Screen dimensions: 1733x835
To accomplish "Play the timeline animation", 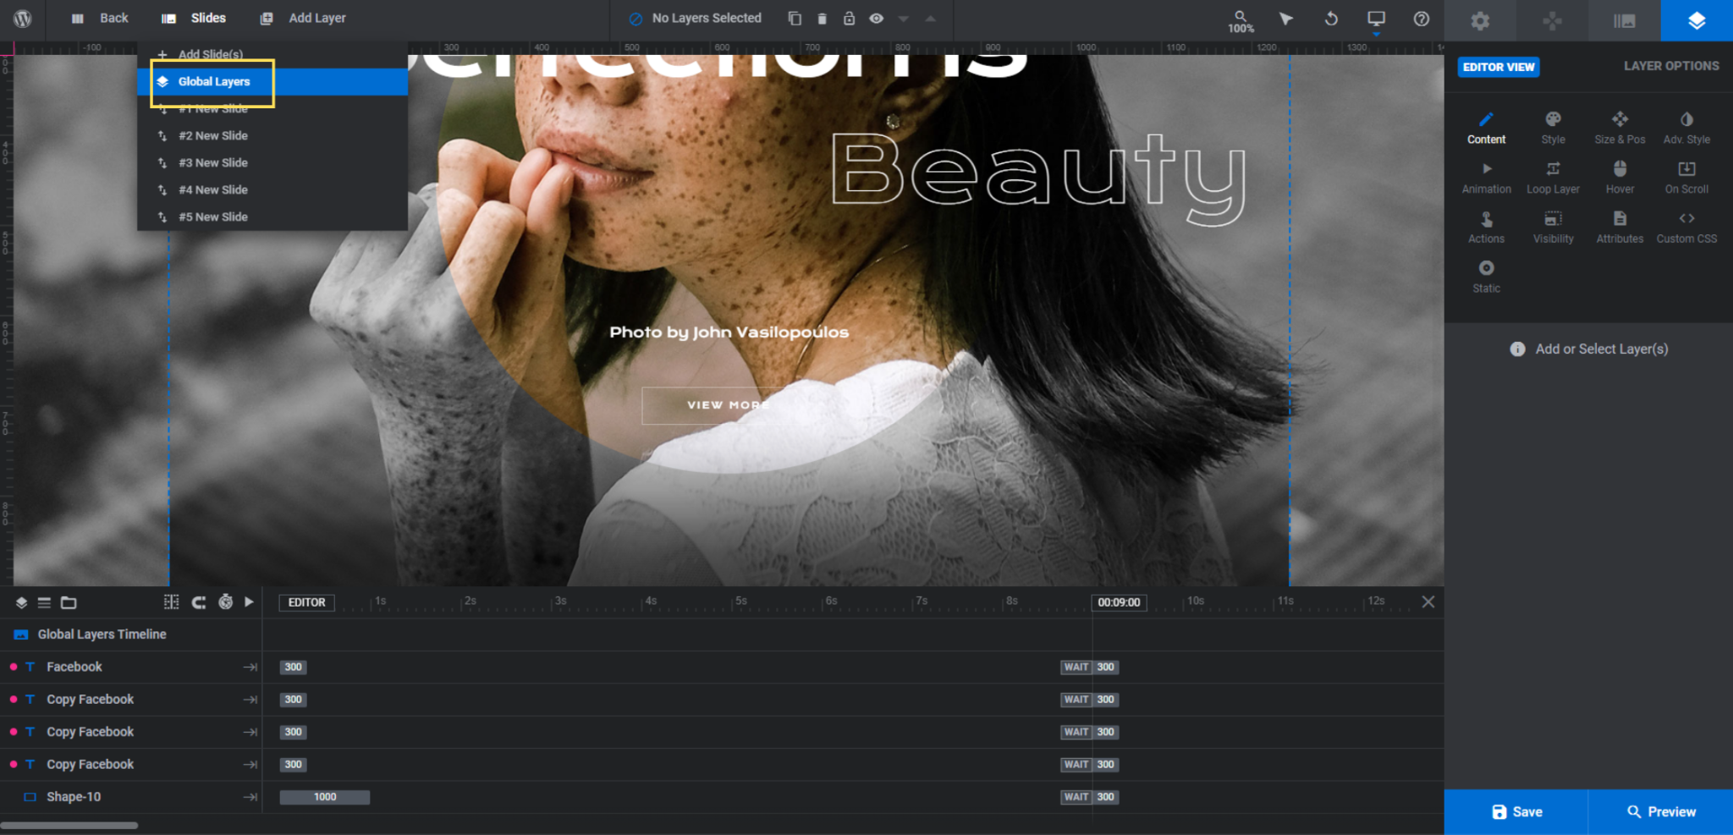I will pos(249,602).
